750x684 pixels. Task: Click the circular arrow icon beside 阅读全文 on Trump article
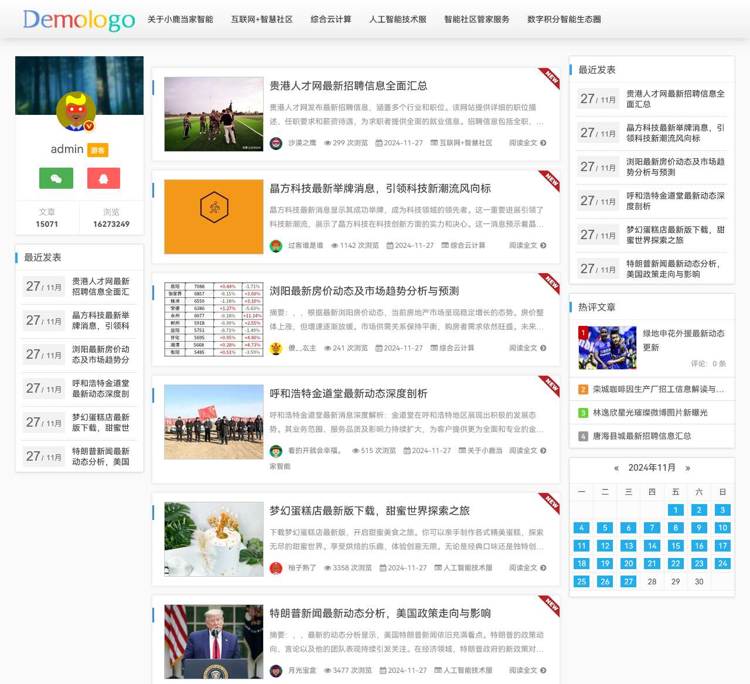click(x=543, y=670)
